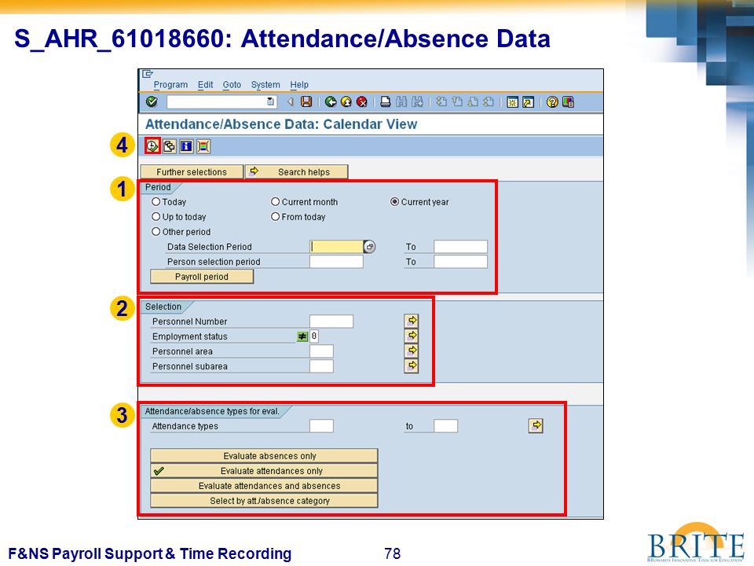
Task: Open the Goto menu
Action: point(232,85)
